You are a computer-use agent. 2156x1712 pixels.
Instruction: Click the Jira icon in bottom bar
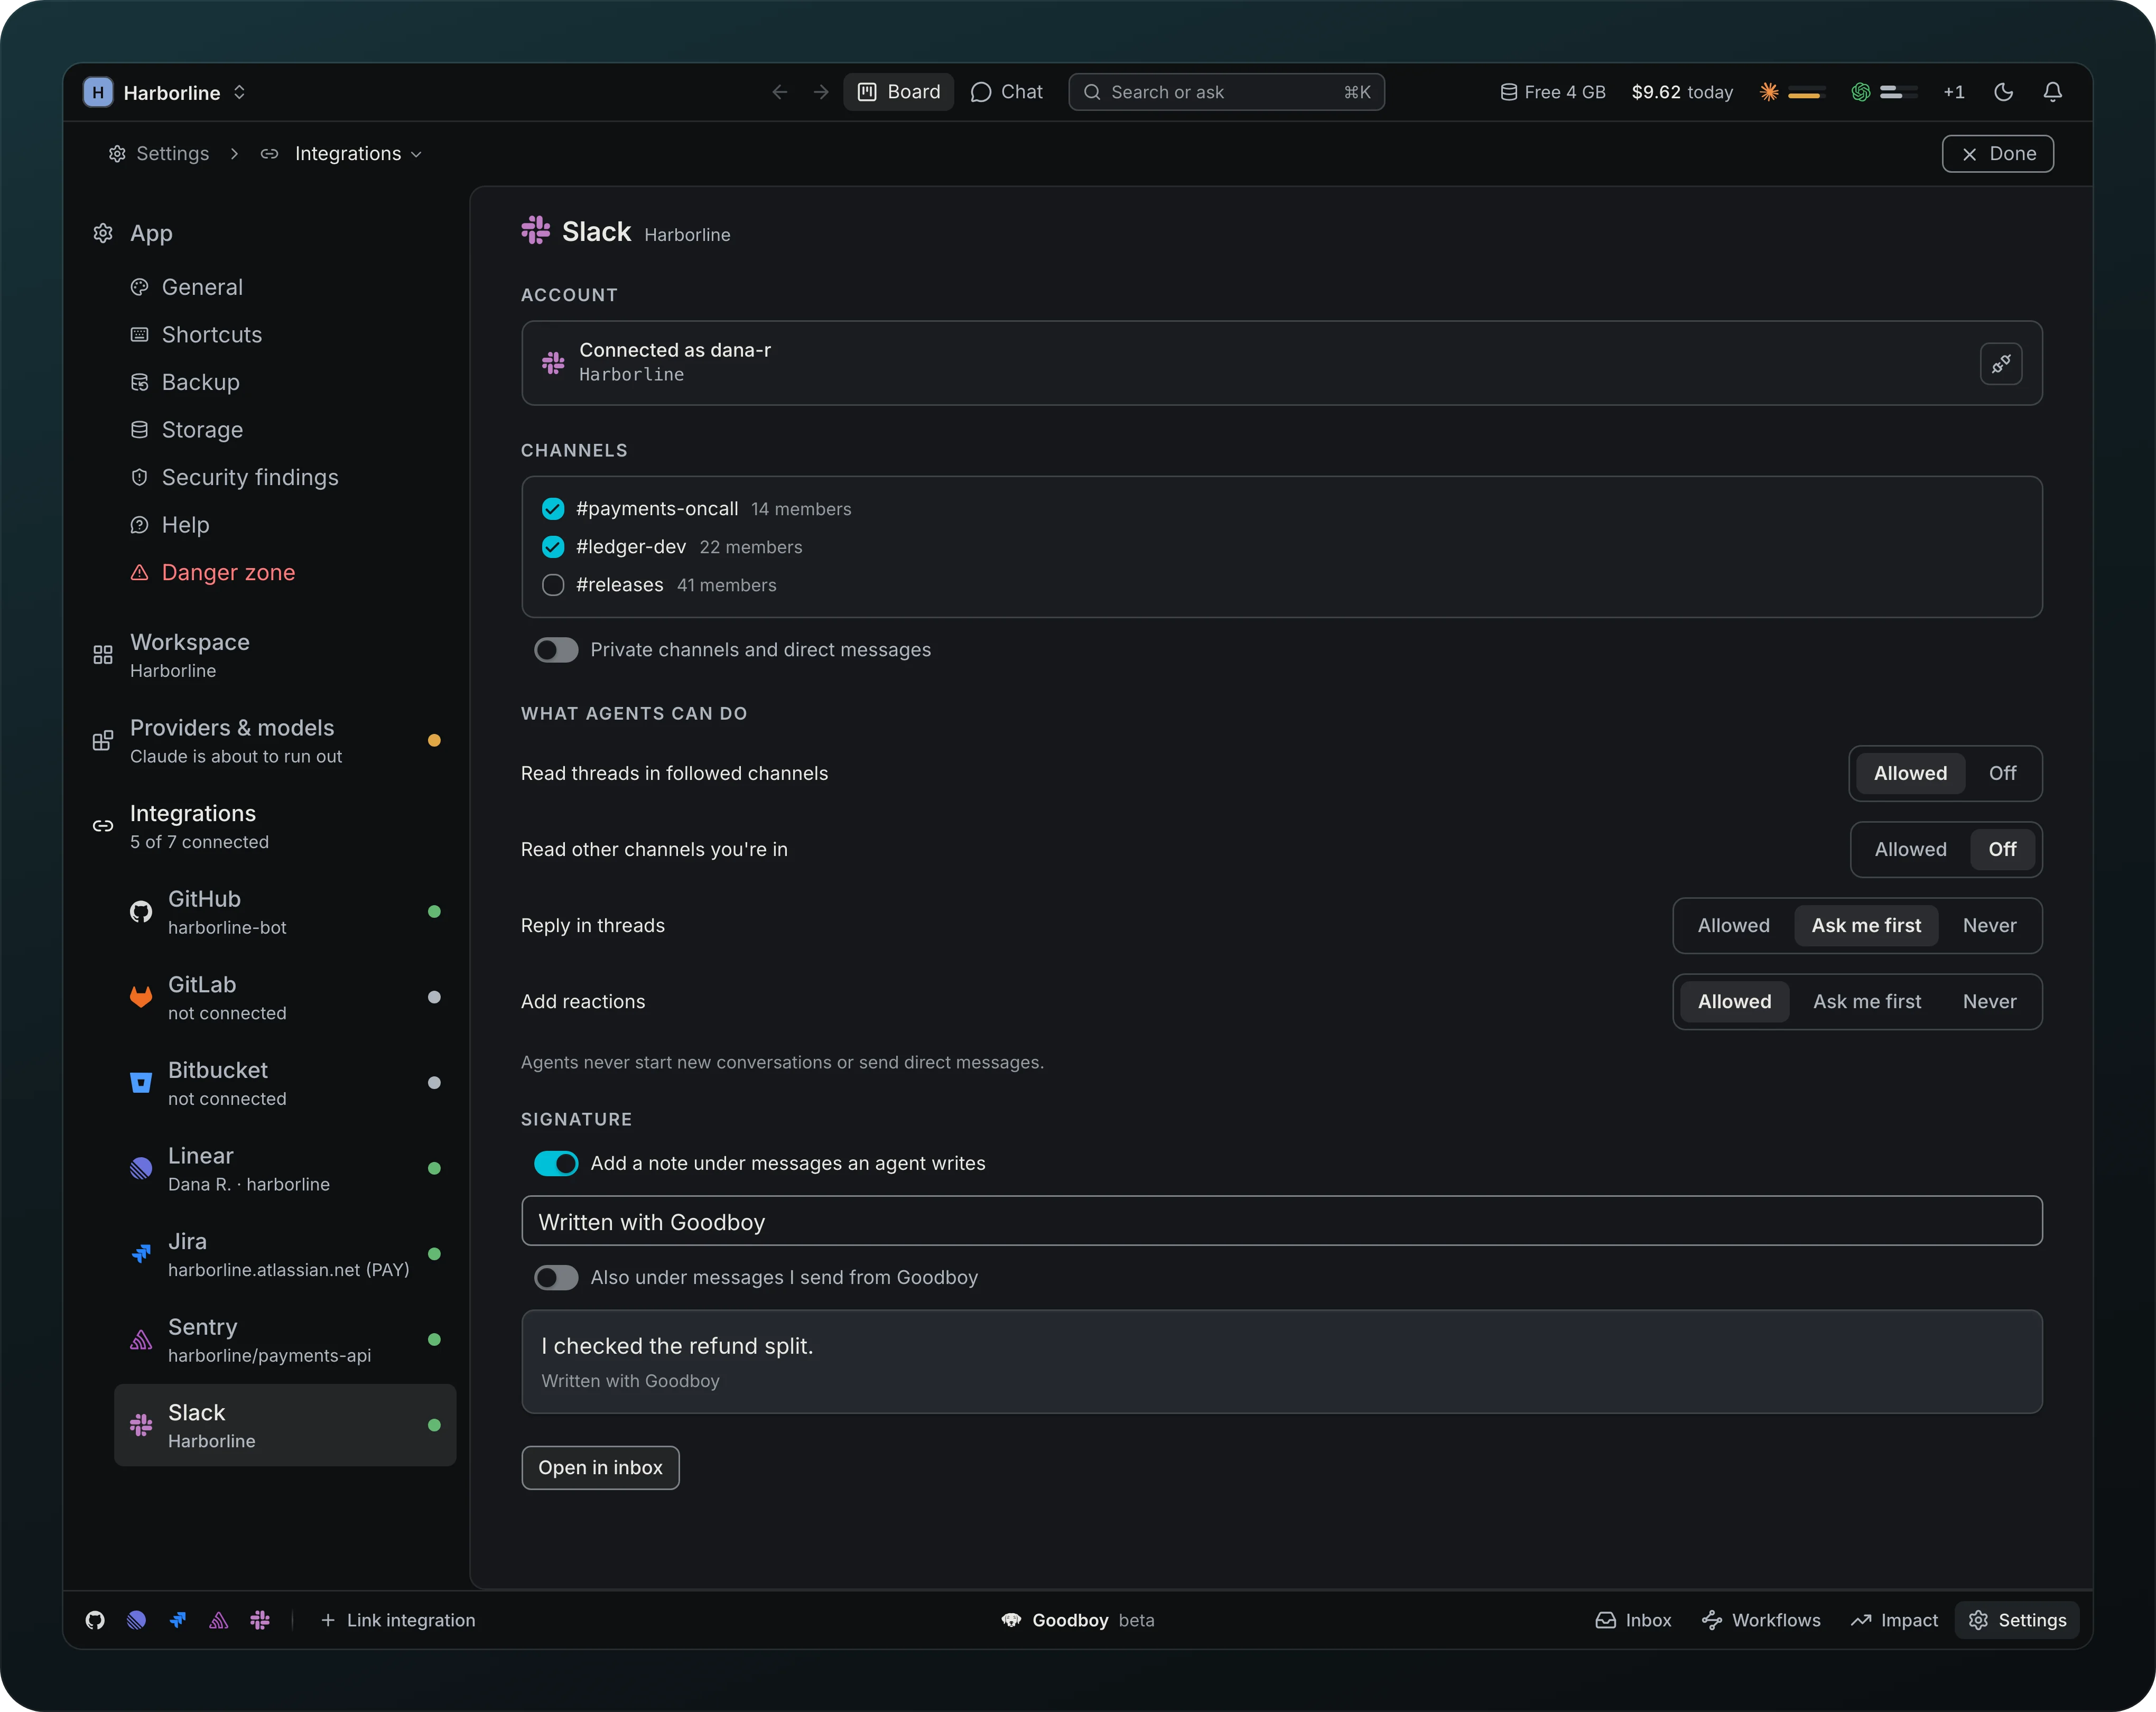(178, 1620)
